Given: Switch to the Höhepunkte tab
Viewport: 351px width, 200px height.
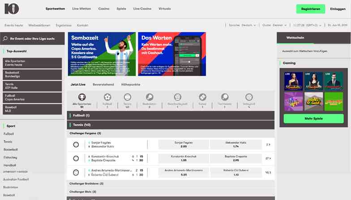Looking at the screenshot, I should 131,85.
